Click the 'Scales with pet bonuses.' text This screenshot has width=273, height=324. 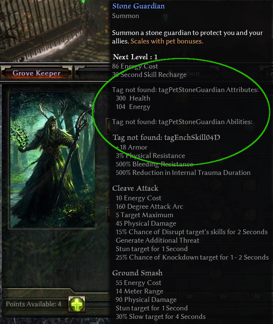[167, 41]
